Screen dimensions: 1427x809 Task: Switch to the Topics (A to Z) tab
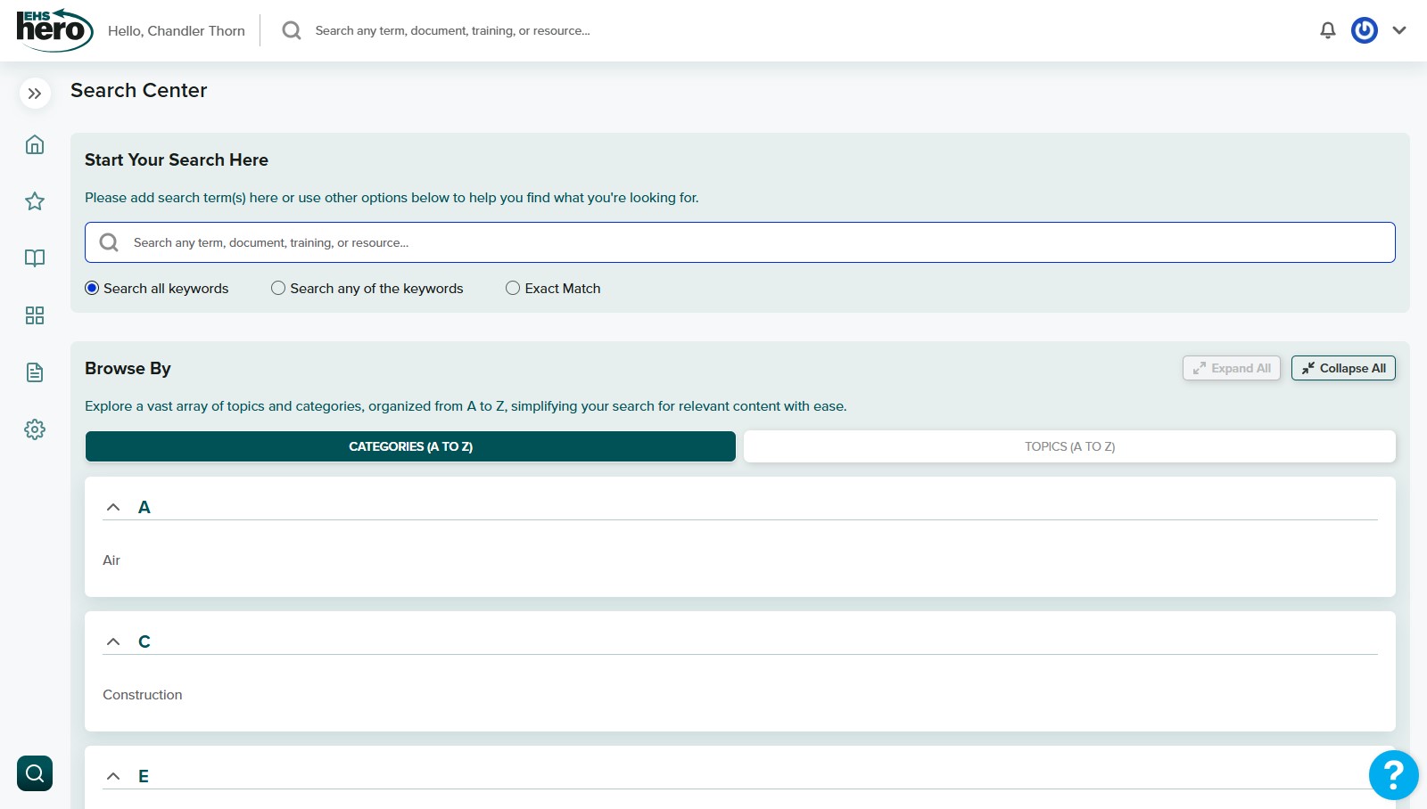1068,446
